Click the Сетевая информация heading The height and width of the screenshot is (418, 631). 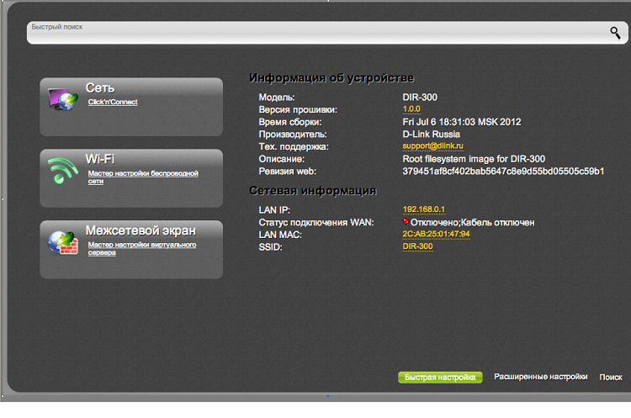313,191
